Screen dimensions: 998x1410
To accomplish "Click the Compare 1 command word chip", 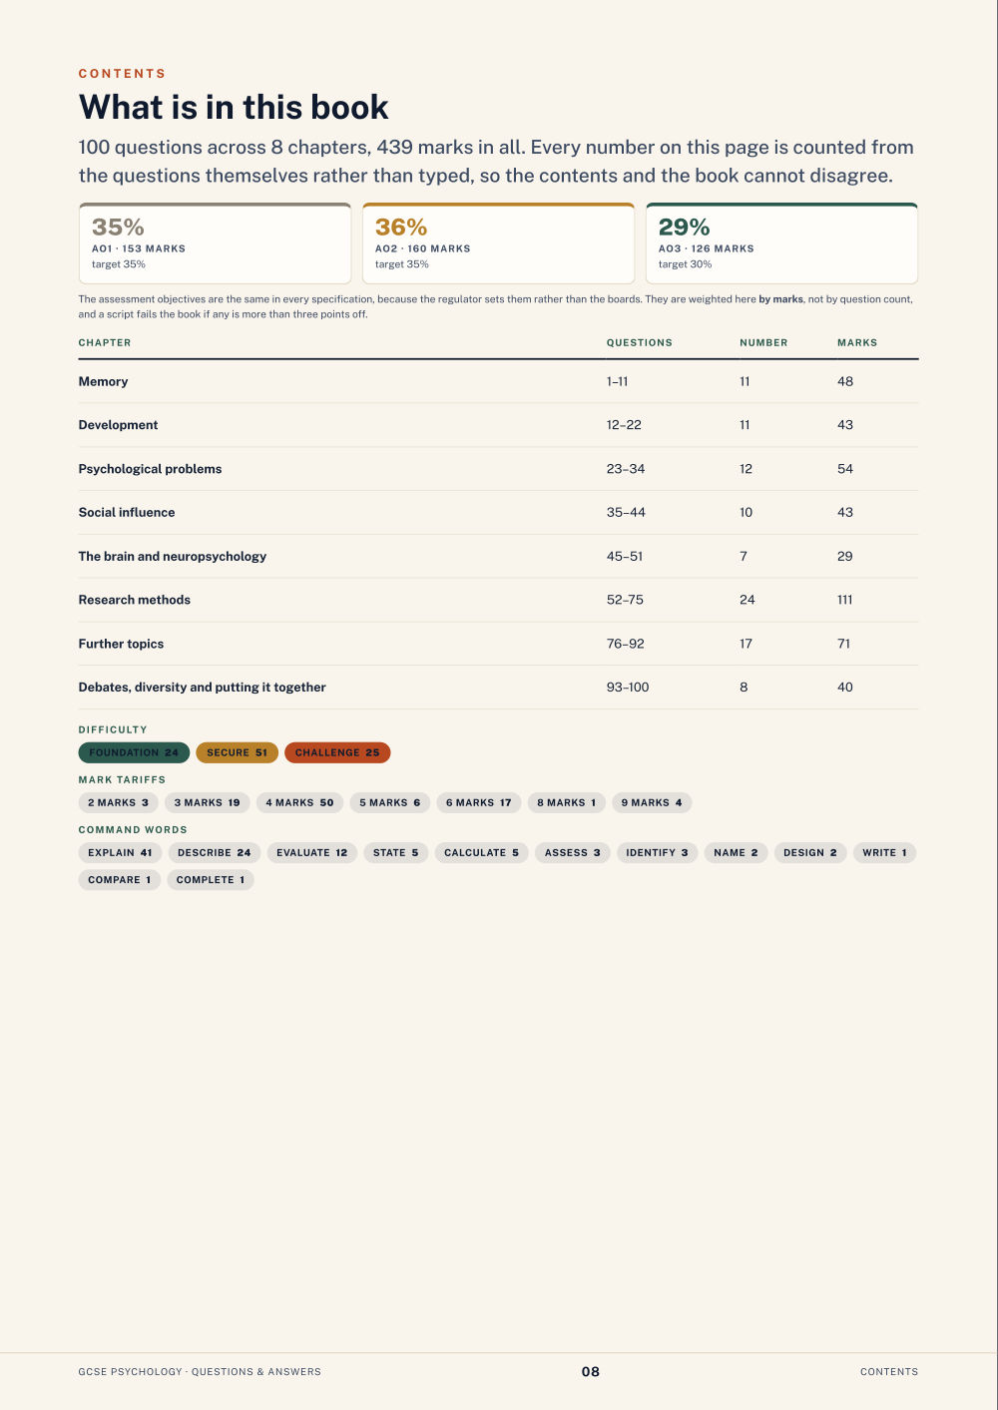I will 120,879.
